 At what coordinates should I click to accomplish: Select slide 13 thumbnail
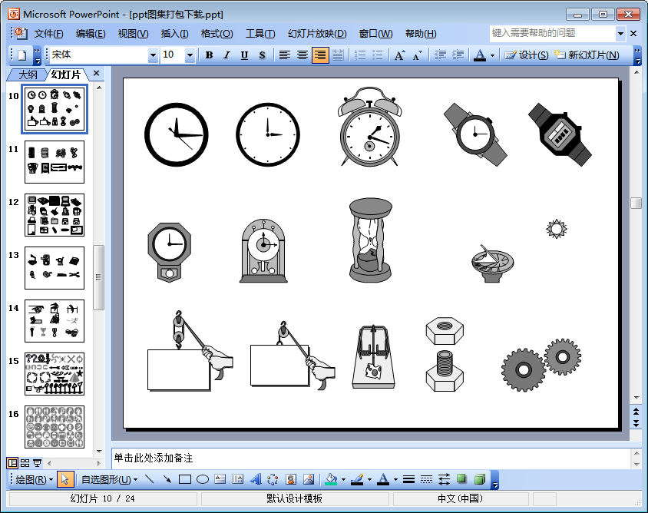tap(55, 268)
